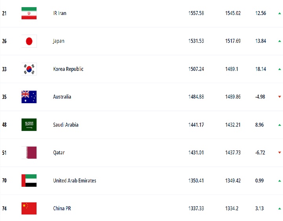The height and width of the screenshot is (221, 283).
Task: Select the Korea Republic team name
Action: click(x=68, y=69)
